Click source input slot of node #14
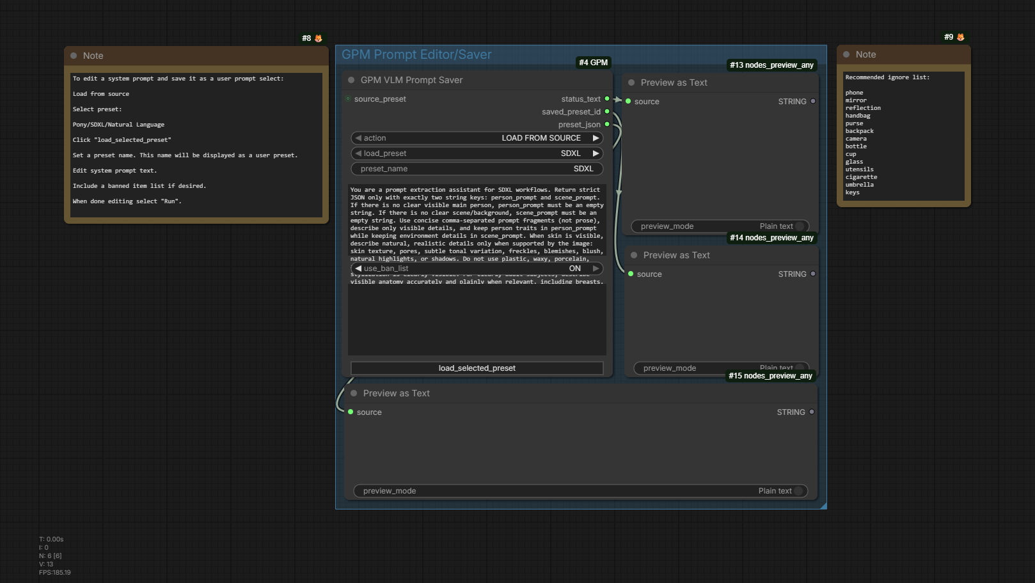The height and width of the screenshot is (583, 1035). (x=631, y=274)
